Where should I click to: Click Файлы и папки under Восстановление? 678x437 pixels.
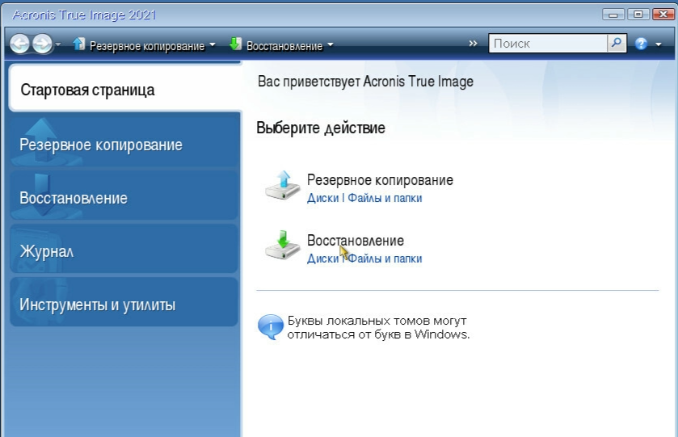(x=385, y=258)
